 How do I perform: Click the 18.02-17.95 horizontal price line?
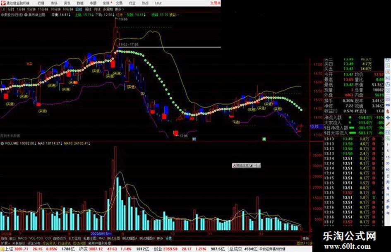pyautogui.click(x=169, y=47)
